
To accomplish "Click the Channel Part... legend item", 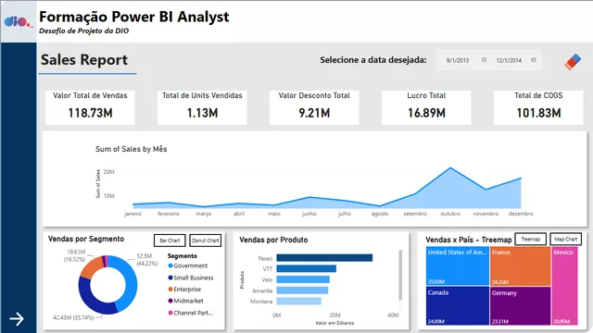I will (x=190, y=313).
